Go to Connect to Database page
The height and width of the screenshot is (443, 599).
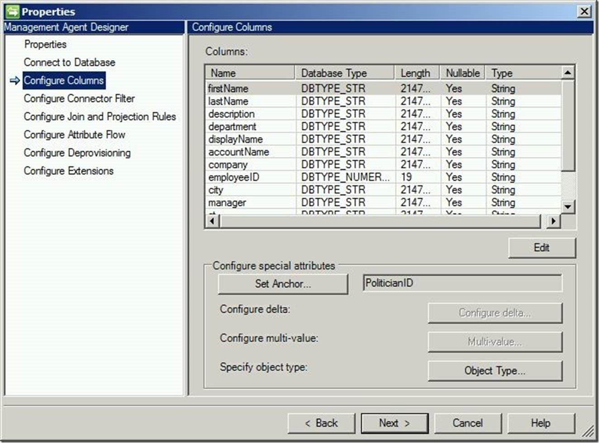point(69,62)
